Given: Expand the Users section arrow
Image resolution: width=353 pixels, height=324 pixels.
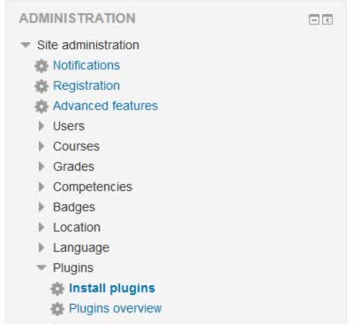Looking at the screenshot, I should (41, 126).
